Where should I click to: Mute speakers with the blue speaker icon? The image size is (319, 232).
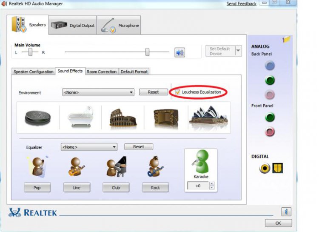pos(179,52)
